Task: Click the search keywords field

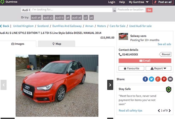Action: pyautogui.click(x=72, y=10)
